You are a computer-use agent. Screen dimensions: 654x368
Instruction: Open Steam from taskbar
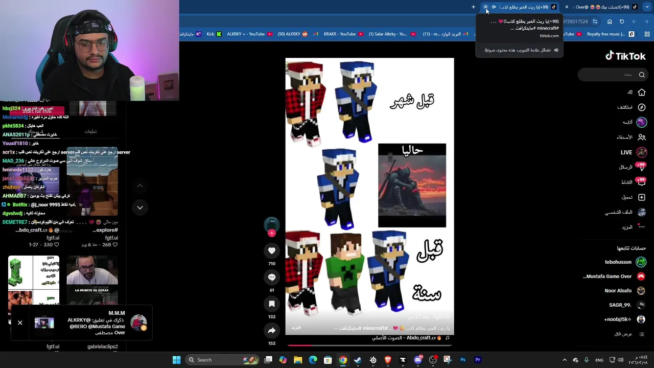point(358,360)
